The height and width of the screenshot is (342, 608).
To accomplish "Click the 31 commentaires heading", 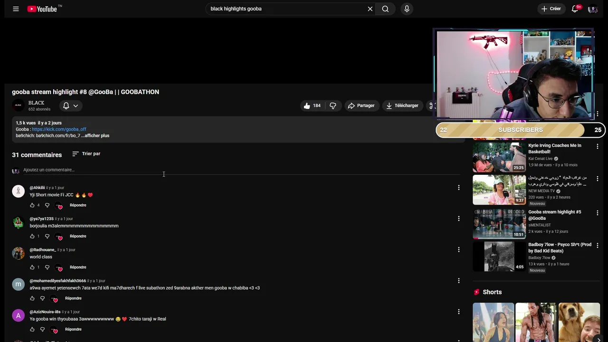I will (37, 155).
